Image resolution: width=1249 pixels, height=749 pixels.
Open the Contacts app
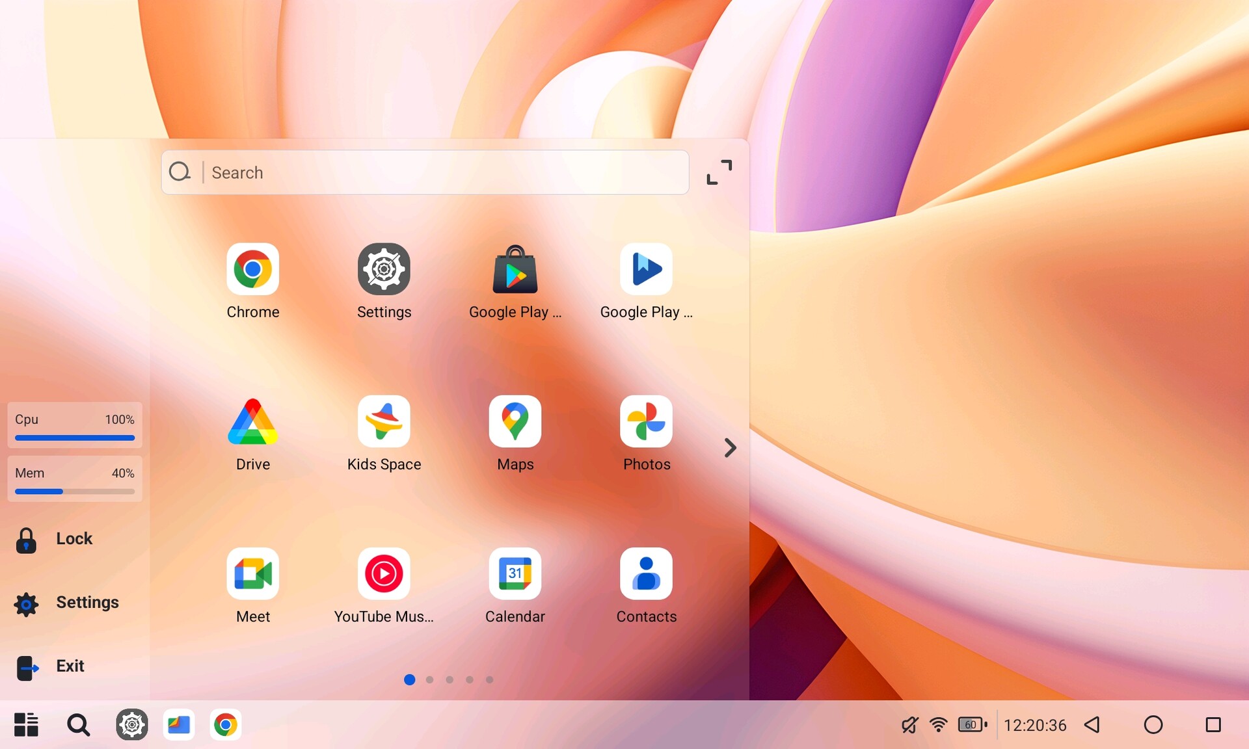(646, 574)
